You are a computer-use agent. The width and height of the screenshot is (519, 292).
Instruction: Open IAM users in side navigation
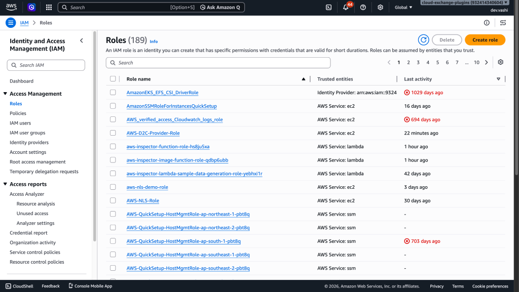point(20,123)
